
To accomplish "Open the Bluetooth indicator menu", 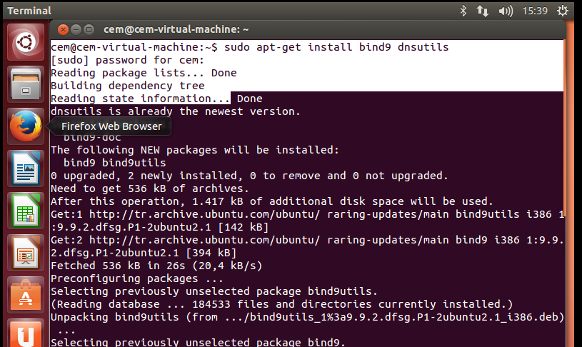I will click(x=463, y=11).
